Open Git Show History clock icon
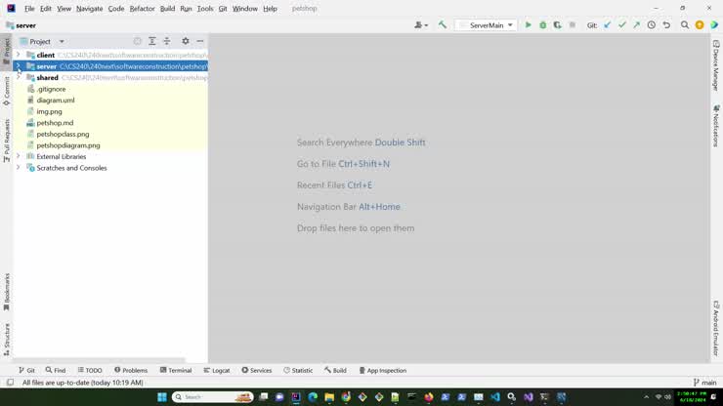Viewport: 723px width, 406px height. [x=652, y=25]
